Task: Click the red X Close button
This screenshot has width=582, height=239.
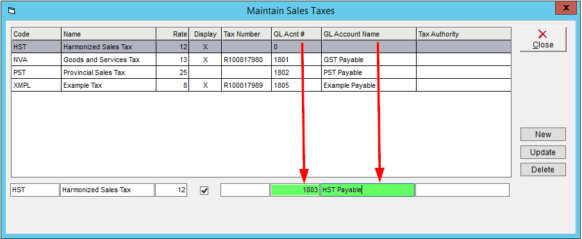Action: [543, 39]
